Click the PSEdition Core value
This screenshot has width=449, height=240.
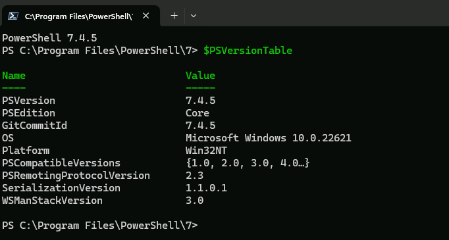[x=198, y=113]
